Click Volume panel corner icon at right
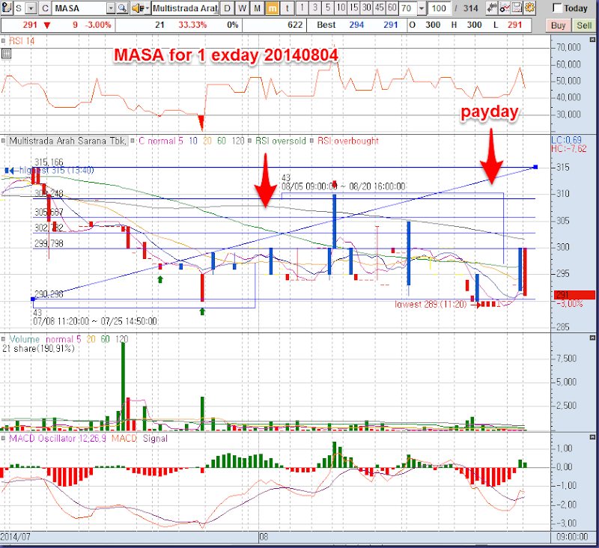Image resolution: width=599 pixels, height=548 pixels. [x=592, y=338]
